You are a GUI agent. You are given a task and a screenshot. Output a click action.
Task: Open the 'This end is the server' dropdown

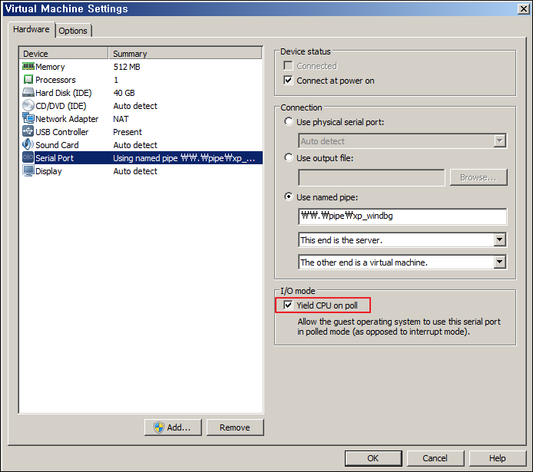499,239
